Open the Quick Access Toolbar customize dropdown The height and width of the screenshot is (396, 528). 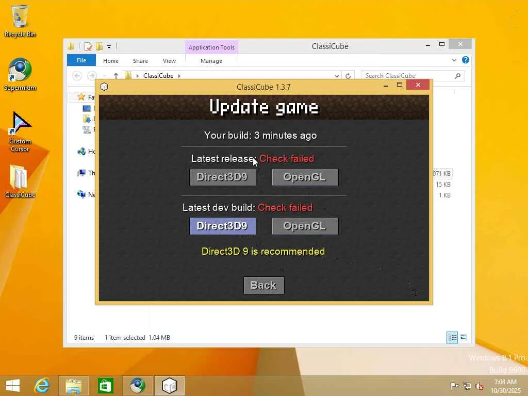pyautogui.click(x=109, y=46)
